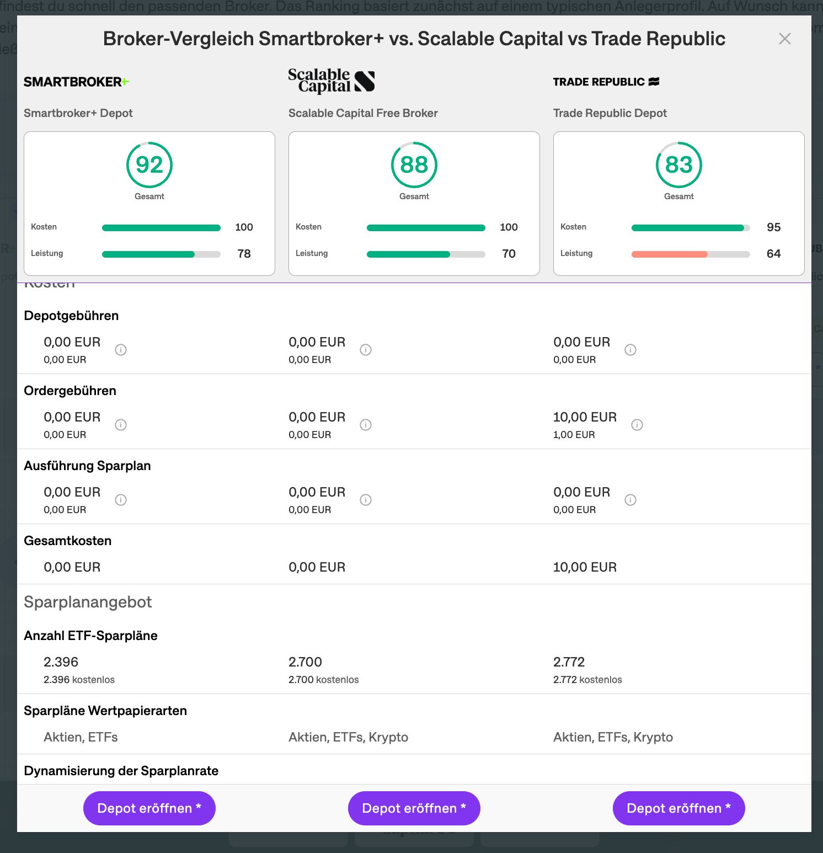Click Trade Republic red Leistung bar
Viewport: 823px width, 853px height.
click(670, 254)
